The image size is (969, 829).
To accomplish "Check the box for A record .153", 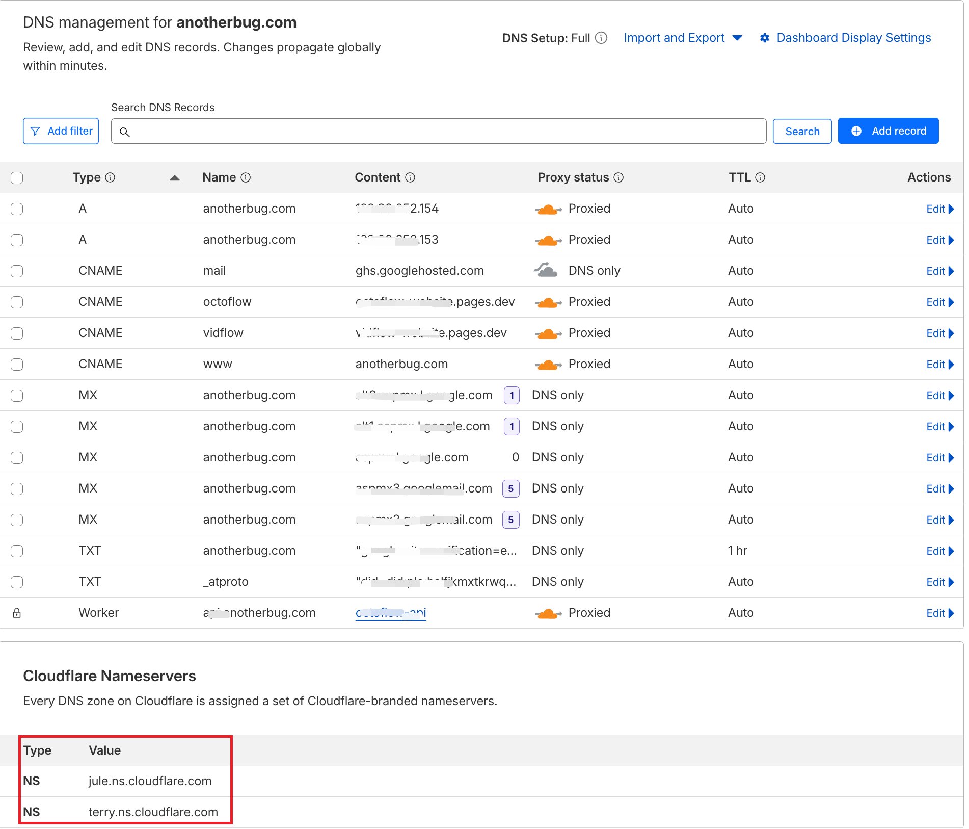I will (x=17, y=240).
